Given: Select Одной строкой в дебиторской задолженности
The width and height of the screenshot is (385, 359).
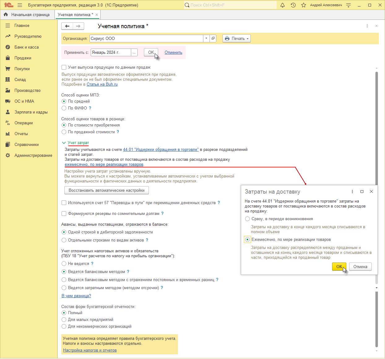Looking at the screenshot, I should click(64, 232).
